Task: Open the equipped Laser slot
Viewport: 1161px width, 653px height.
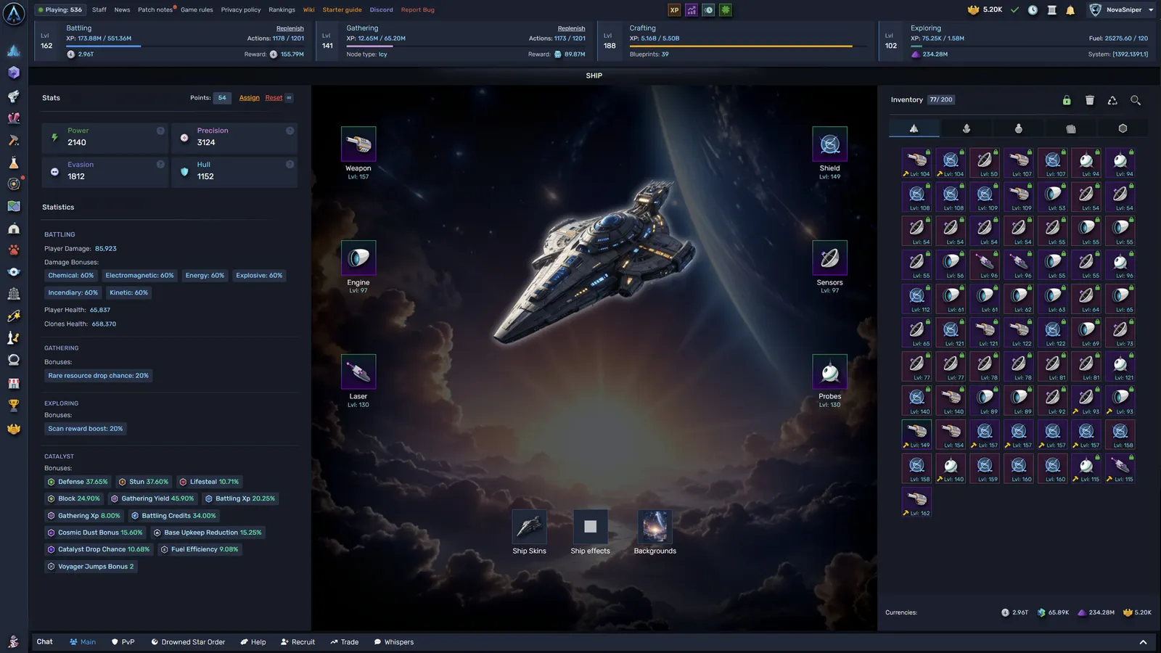Action: 358,371
